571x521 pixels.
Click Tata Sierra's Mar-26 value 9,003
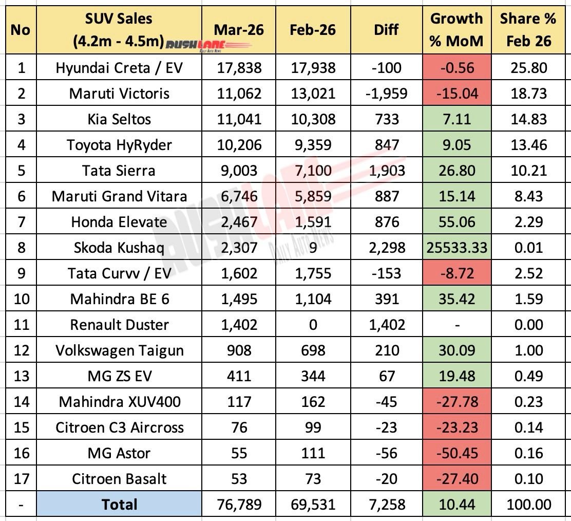(x=239, y=171)
